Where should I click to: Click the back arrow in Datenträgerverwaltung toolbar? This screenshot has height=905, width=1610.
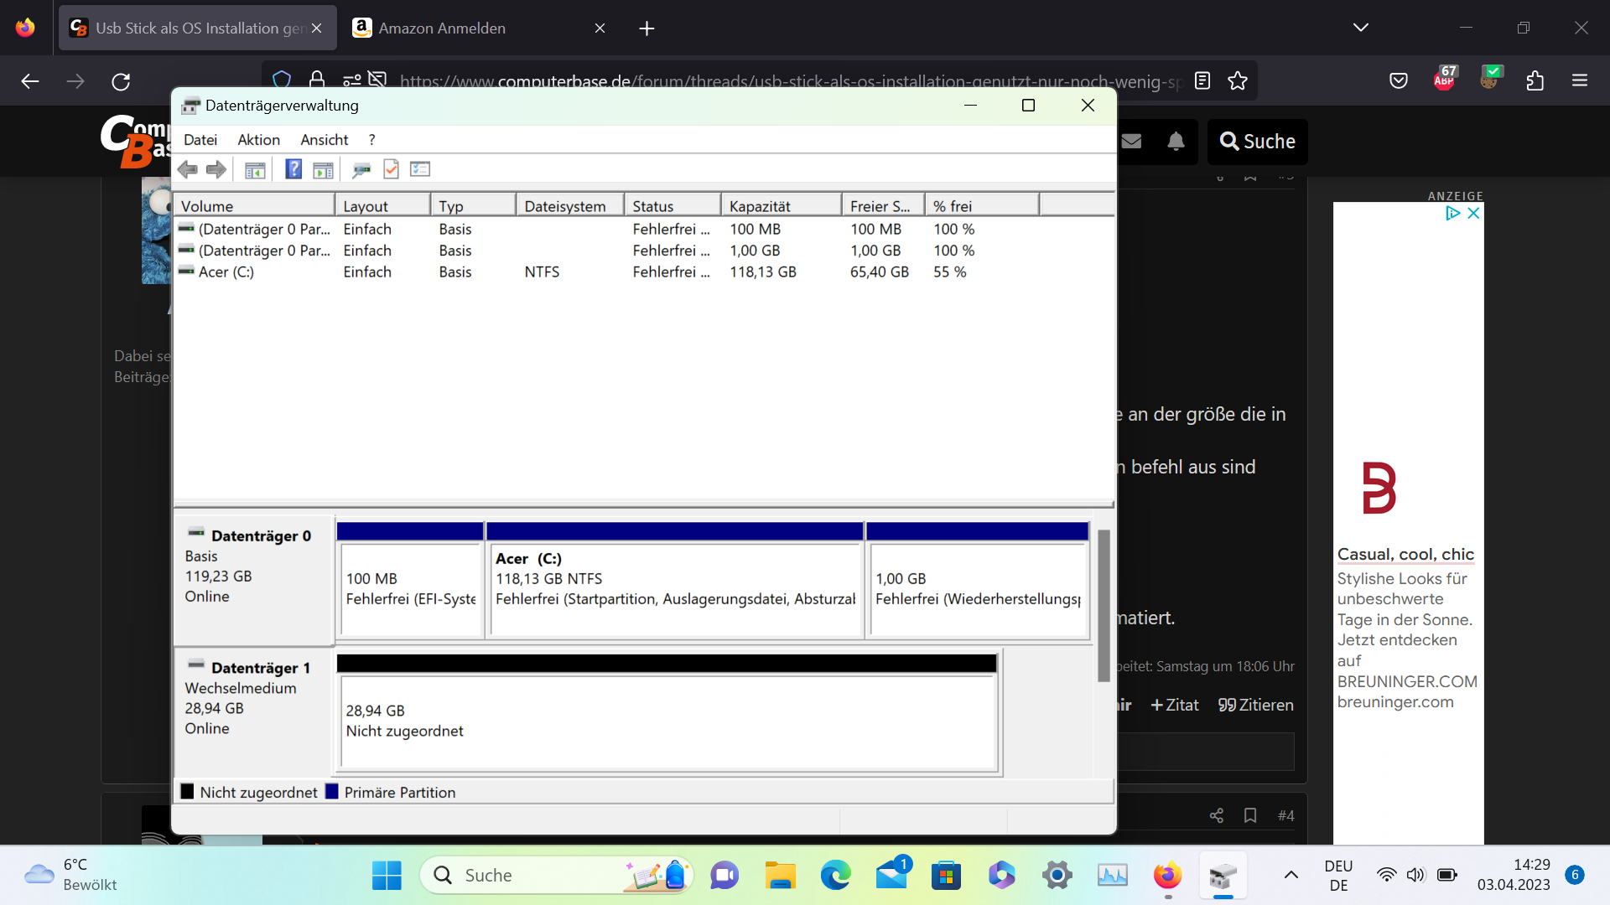pos(187,169)
